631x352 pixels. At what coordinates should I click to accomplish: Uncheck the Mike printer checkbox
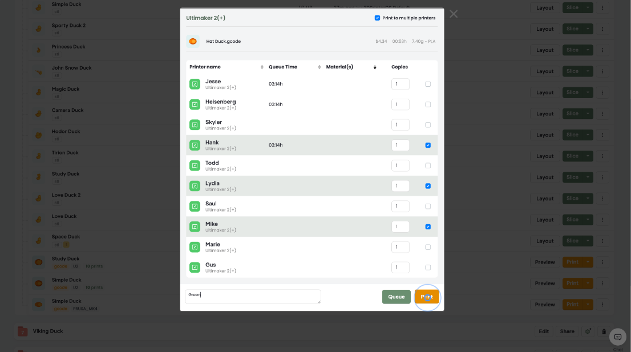[x=428, y=227]
